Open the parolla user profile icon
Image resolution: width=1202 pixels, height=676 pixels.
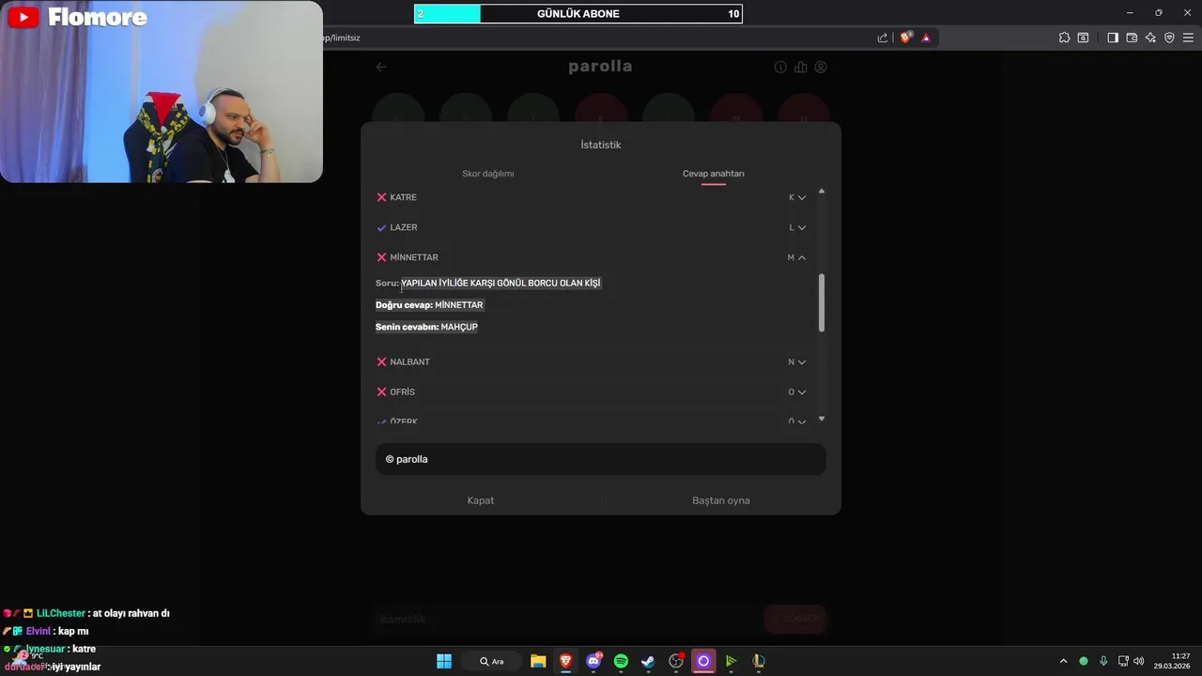pyautogui.click(x=821, y=67)
